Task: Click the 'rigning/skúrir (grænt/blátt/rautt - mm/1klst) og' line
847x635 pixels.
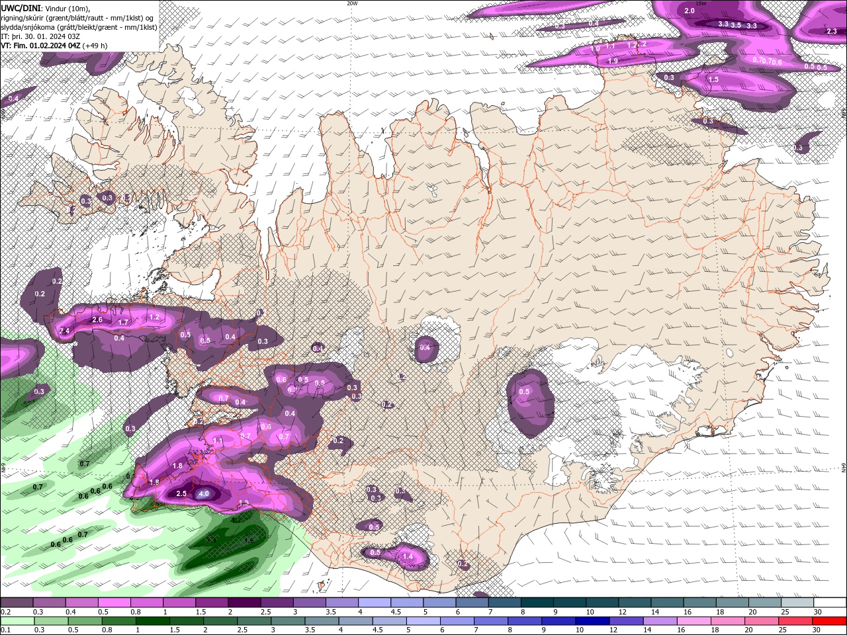Action: coord(78,17)
